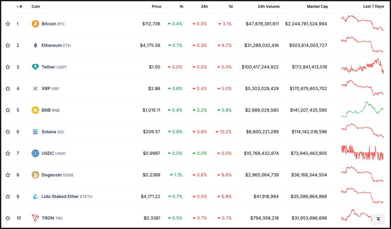Click BNB price $1,015.11

pyautogui.click(x=151, y=110)
